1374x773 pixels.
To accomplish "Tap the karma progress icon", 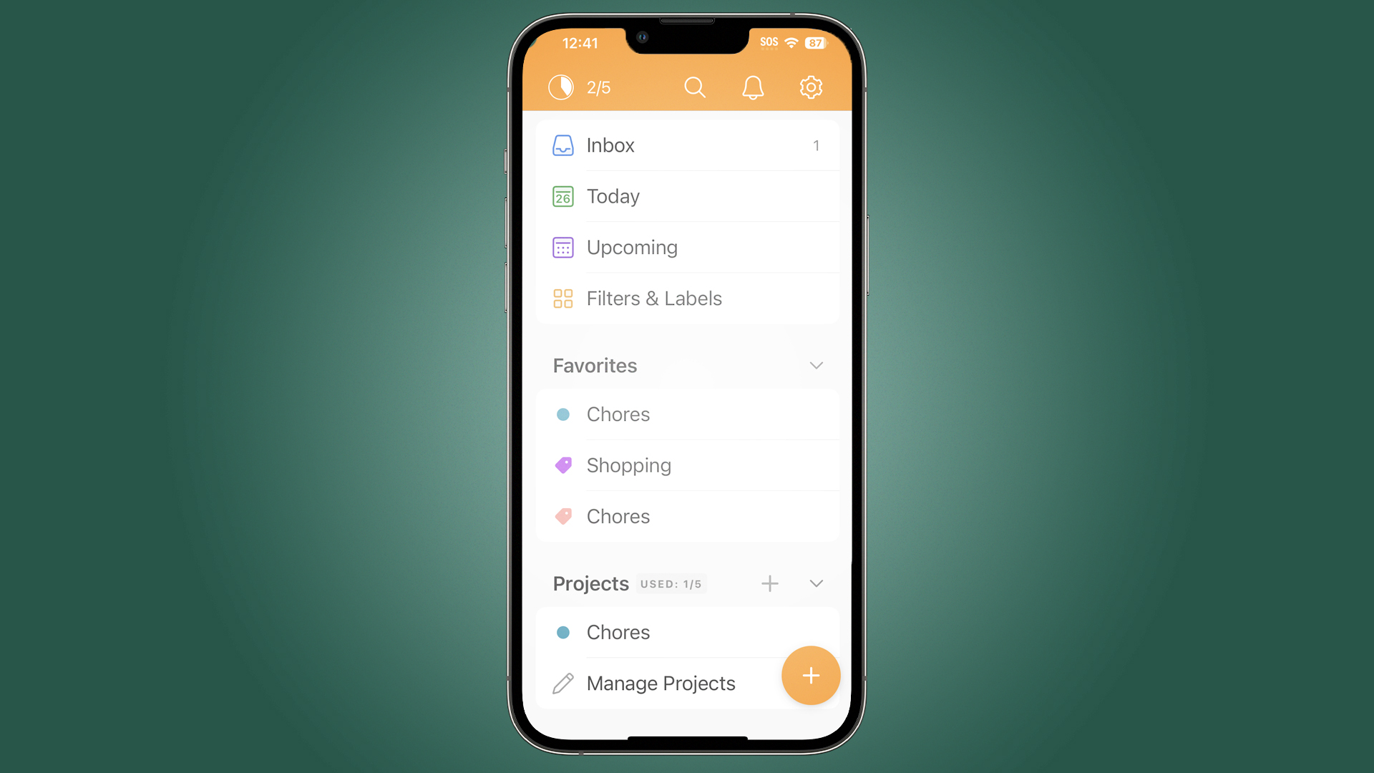I will (559, 87).
